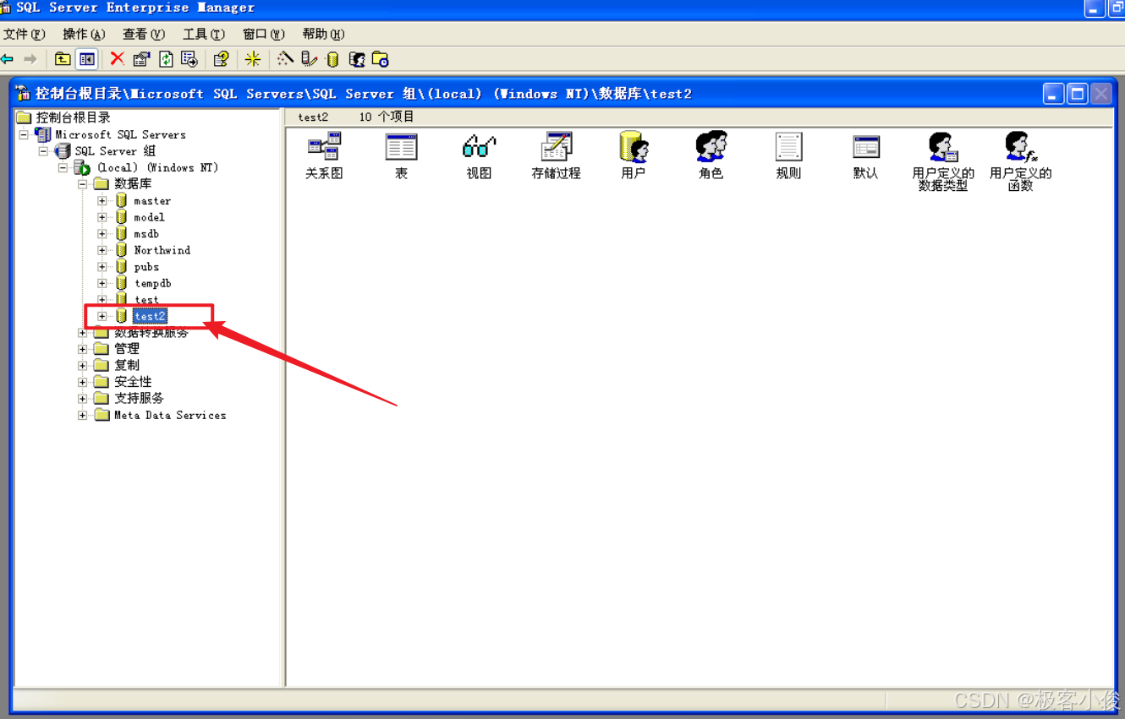This screenshot has height=719, width=1125.
Task: Select the 复制 folder label
Action: point(127,365)
